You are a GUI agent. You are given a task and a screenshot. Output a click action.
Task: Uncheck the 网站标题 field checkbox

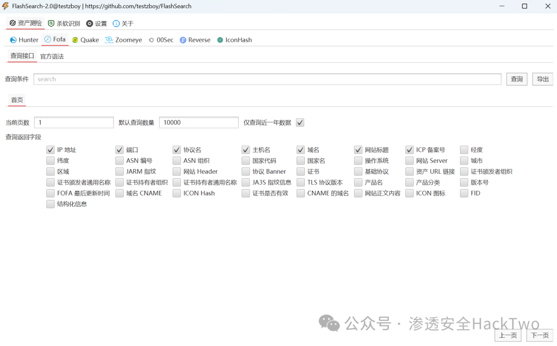358,150
